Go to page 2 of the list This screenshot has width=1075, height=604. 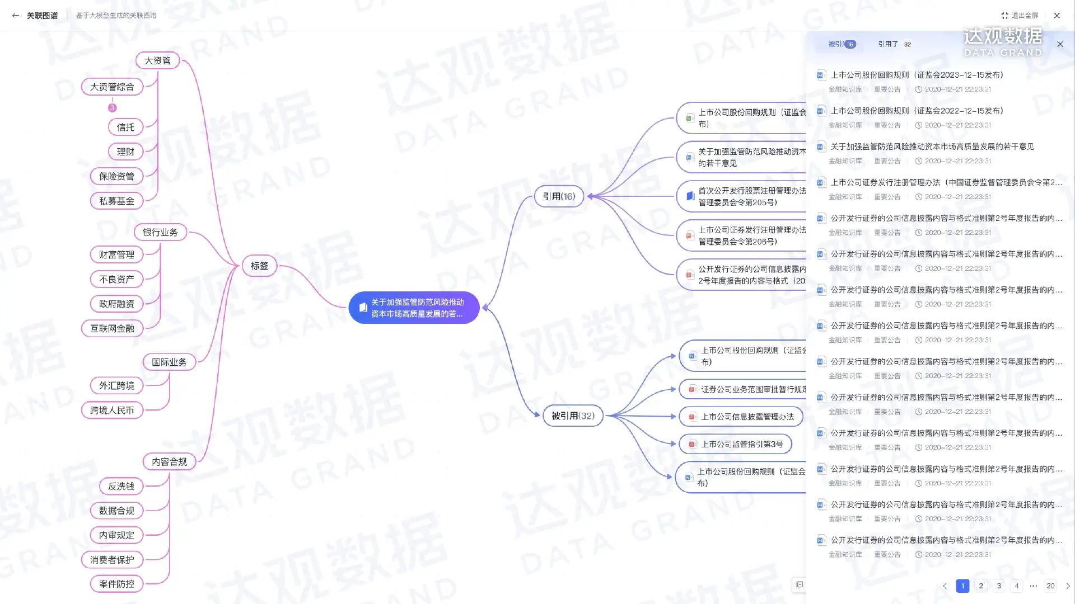pos(980,586)
